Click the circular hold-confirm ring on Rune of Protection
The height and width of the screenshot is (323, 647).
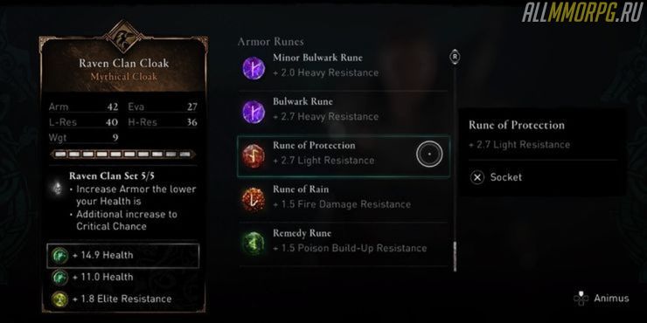[429, 155]
